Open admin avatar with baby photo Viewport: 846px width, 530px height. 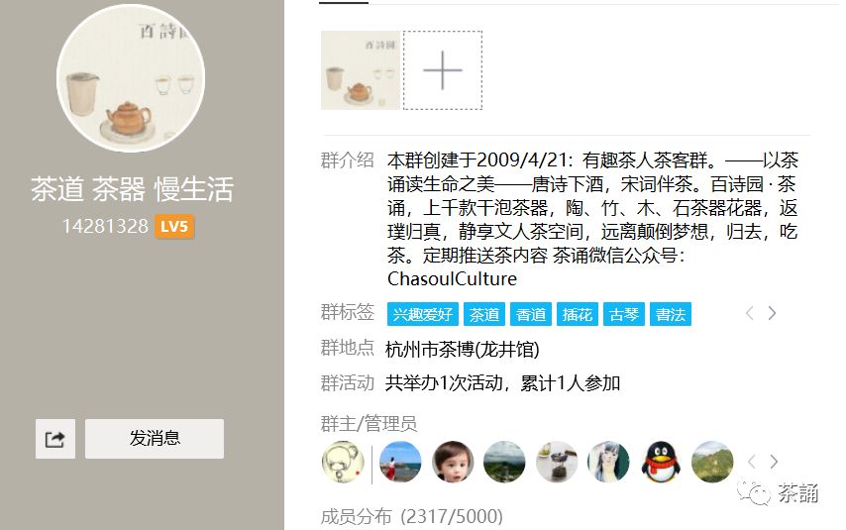453,462
